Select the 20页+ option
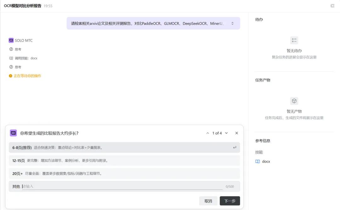This screenshot has width=340, height=210. click(x=124, y=173)
